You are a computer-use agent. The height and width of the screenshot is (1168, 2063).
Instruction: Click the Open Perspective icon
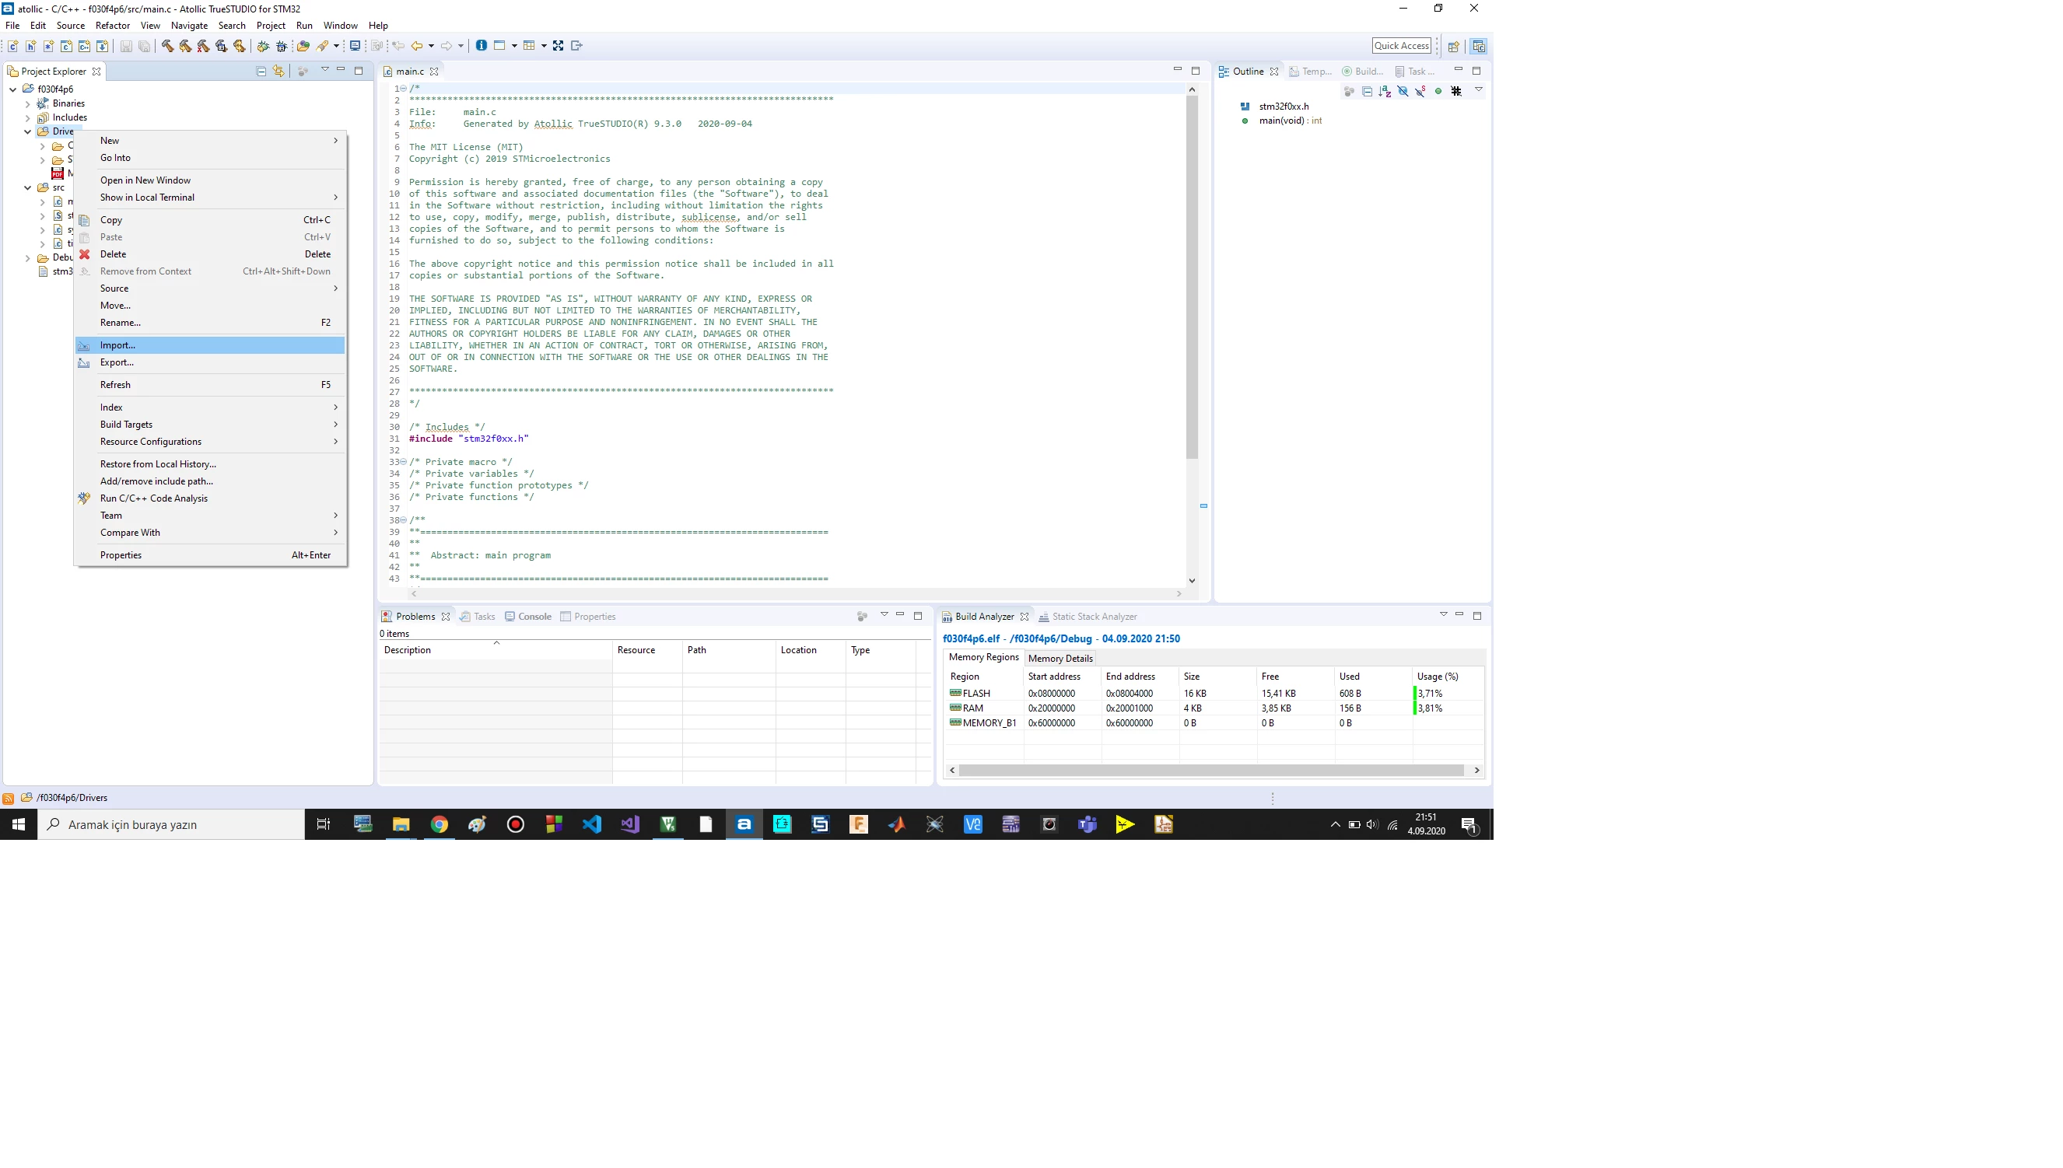[x=1453, y=47]
